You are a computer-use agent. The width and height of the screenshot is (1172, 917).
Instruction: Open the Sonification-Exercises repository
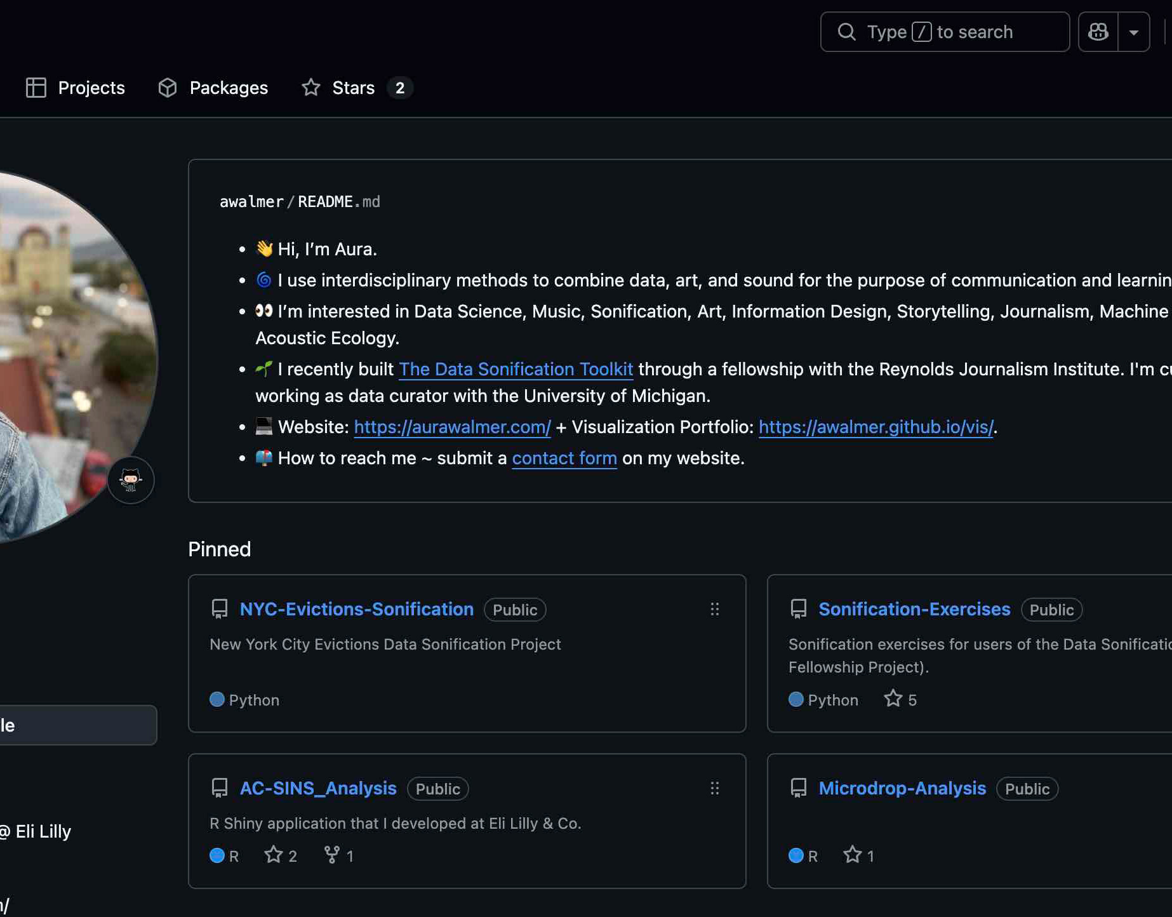(x=914, y=609)
